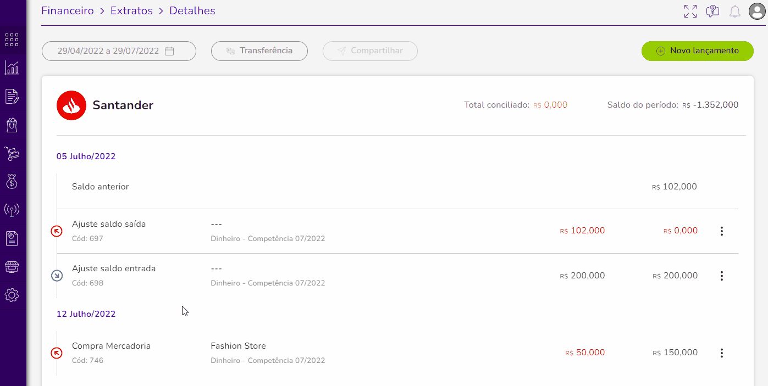The height and width of the screenshot is (386, 768).
Task: Go to Financeiro breadcrumb
Action: coord(68,11)
